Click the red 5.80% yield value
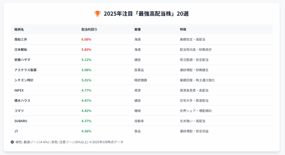This screenshot has width=285, height=155. (86, 50)
